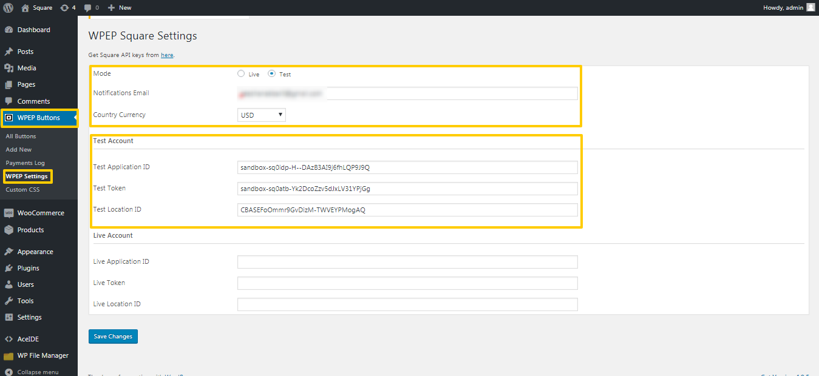Click the 'WPEP Square Settings' page title

pos(143,36)
